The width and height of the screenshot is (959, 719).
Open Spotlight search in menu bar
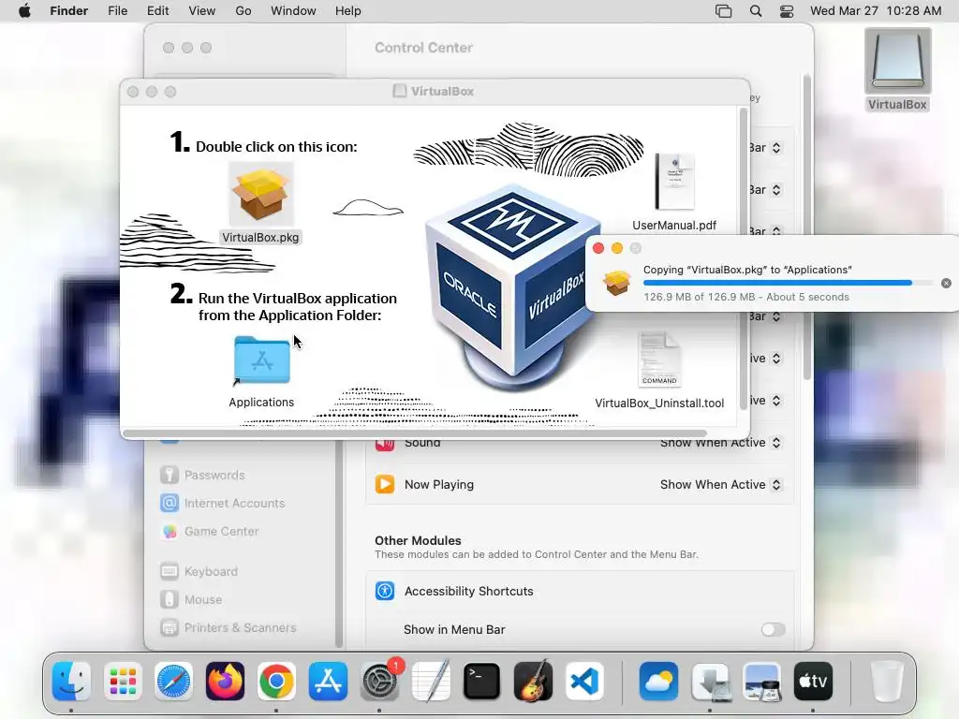(x=756, y=11)
